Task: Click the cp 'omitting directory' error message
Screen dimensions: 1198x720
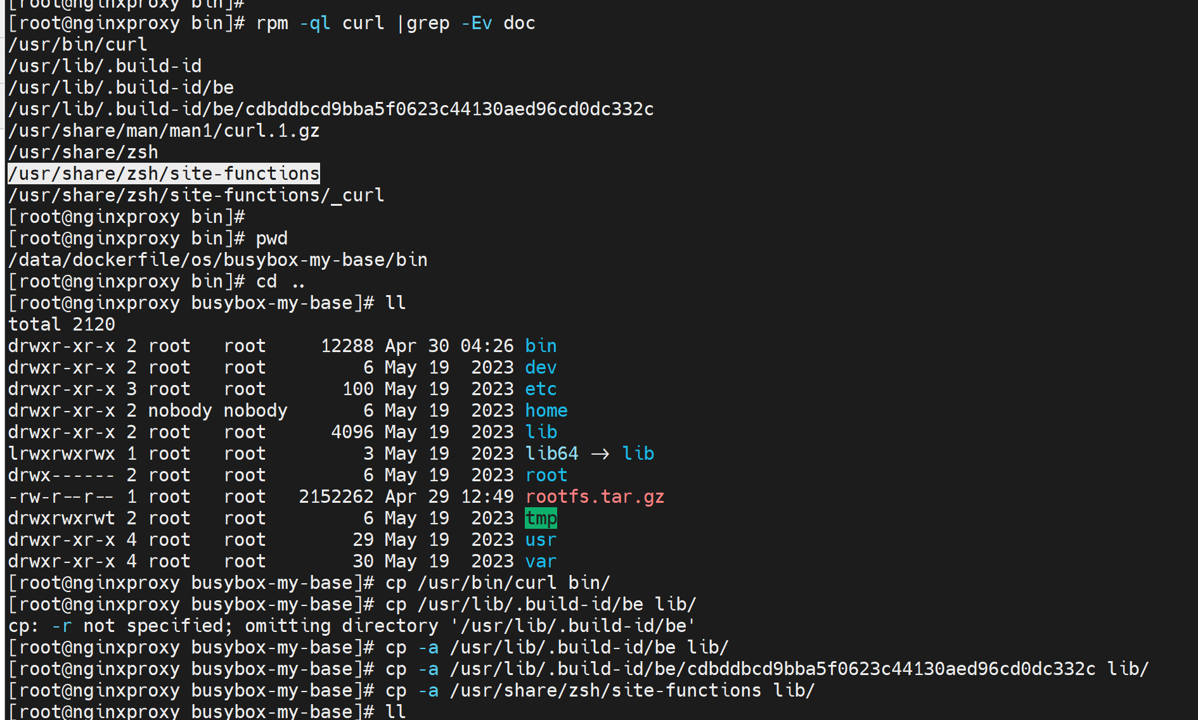Action: [351, 626]
